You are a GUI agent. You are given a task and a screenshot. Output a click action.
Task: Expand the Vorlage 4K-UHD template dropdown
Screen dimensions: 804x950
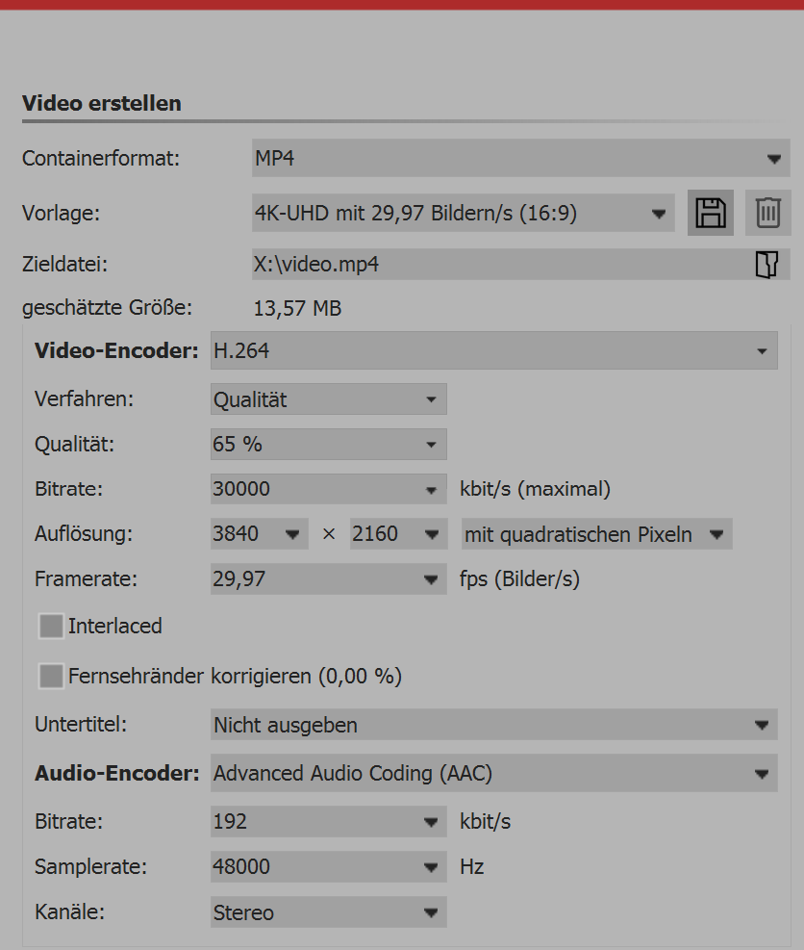tap(462, 214)
